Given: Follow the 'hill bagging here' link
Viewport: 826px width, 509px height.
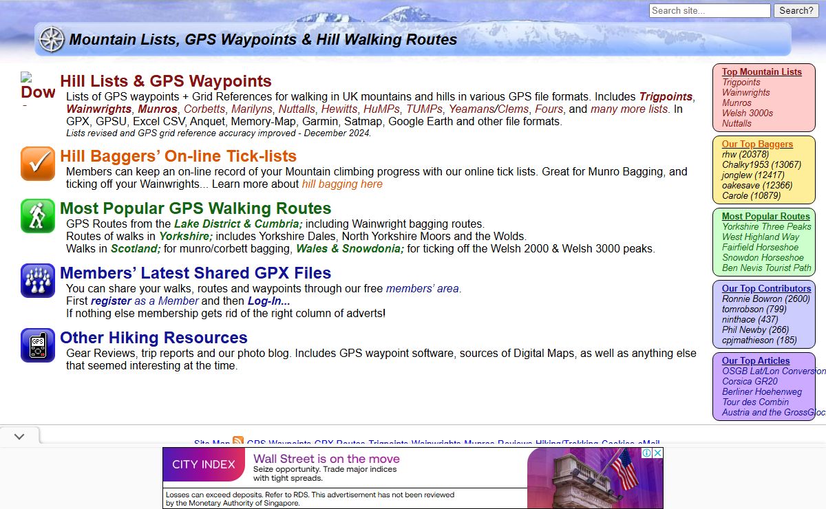Looking at the screenshot, I should click(341, 184).
